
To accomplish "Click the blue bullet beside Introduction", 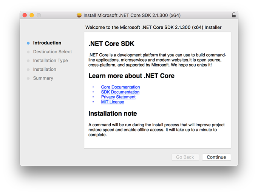I will point(28,43).
